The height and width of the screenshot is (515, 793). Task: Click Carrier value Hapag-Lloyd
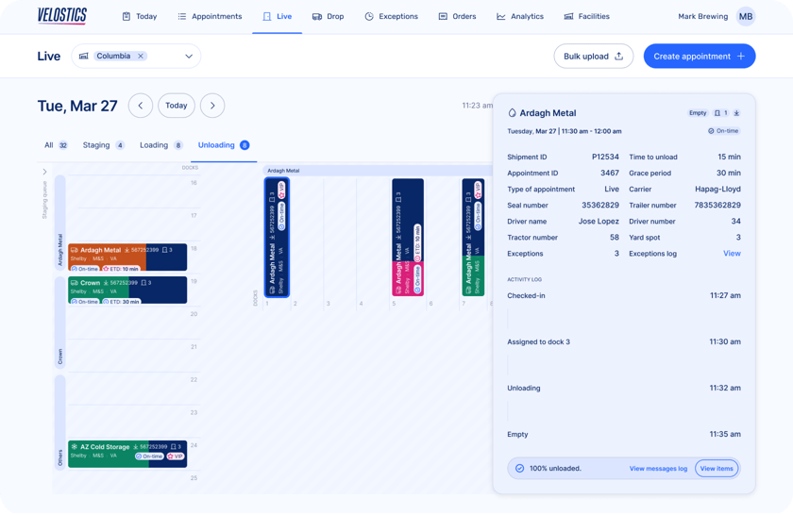(717, 189)
